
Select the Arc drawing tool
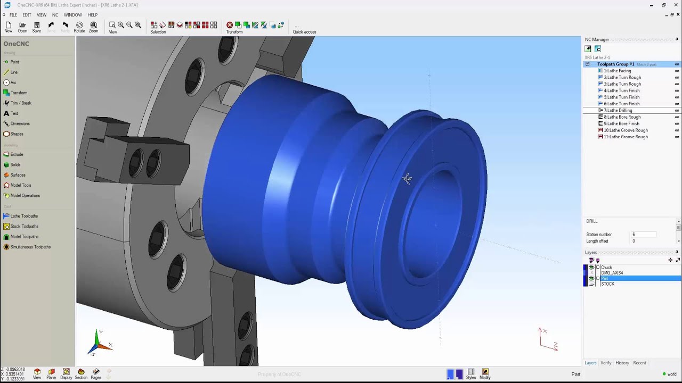point(10,82)
